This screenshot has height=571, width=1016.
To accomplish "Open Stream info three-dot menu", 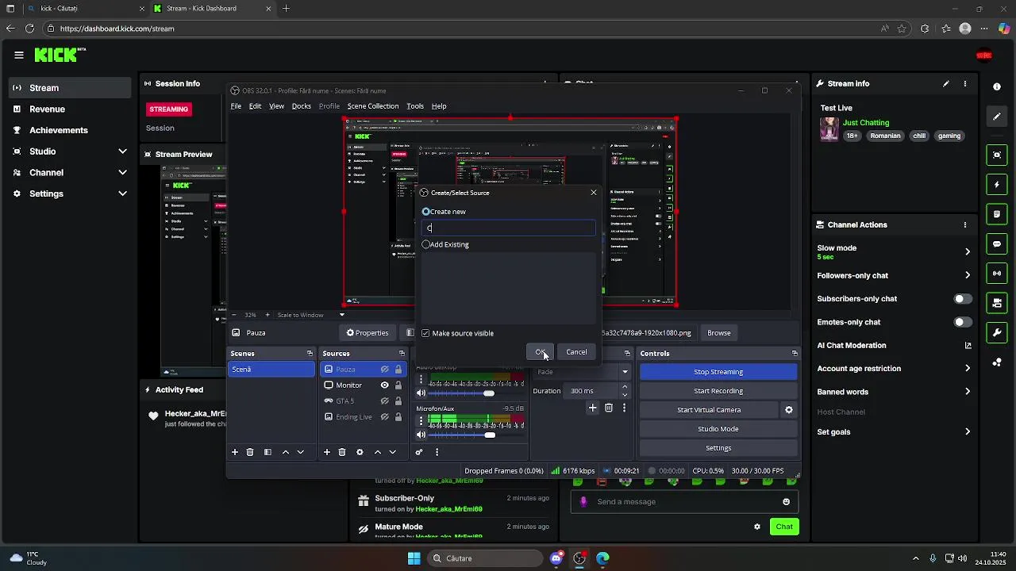I will (x=965, y=83).
